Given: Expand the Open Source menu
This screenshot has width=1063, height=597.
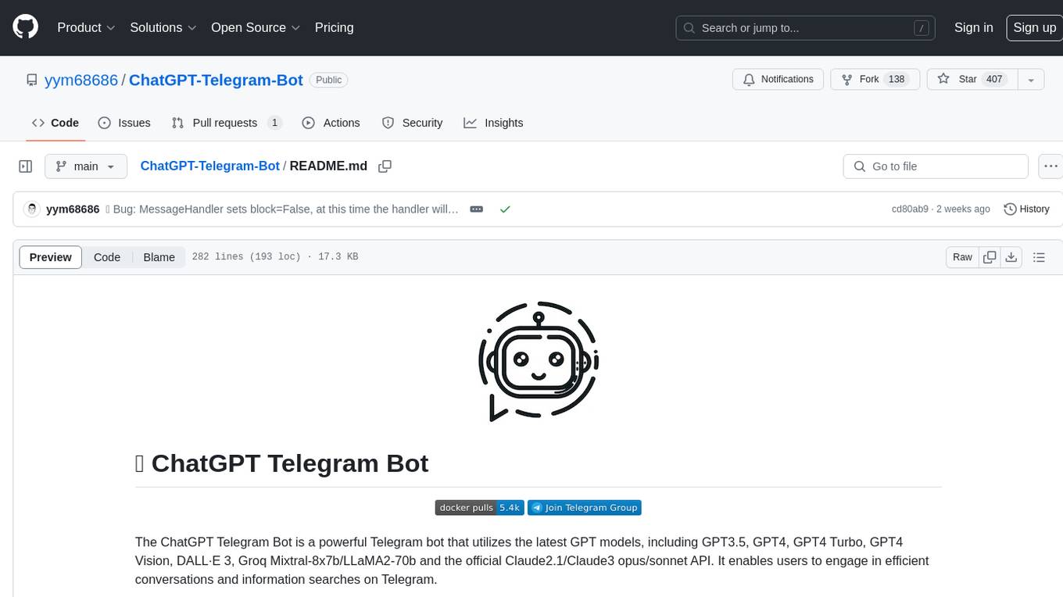Looking at the screenshot, I should point(256,27).
